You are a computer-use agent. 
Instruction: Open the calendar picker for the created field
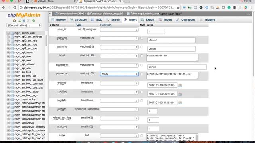[x=180, y=85]
